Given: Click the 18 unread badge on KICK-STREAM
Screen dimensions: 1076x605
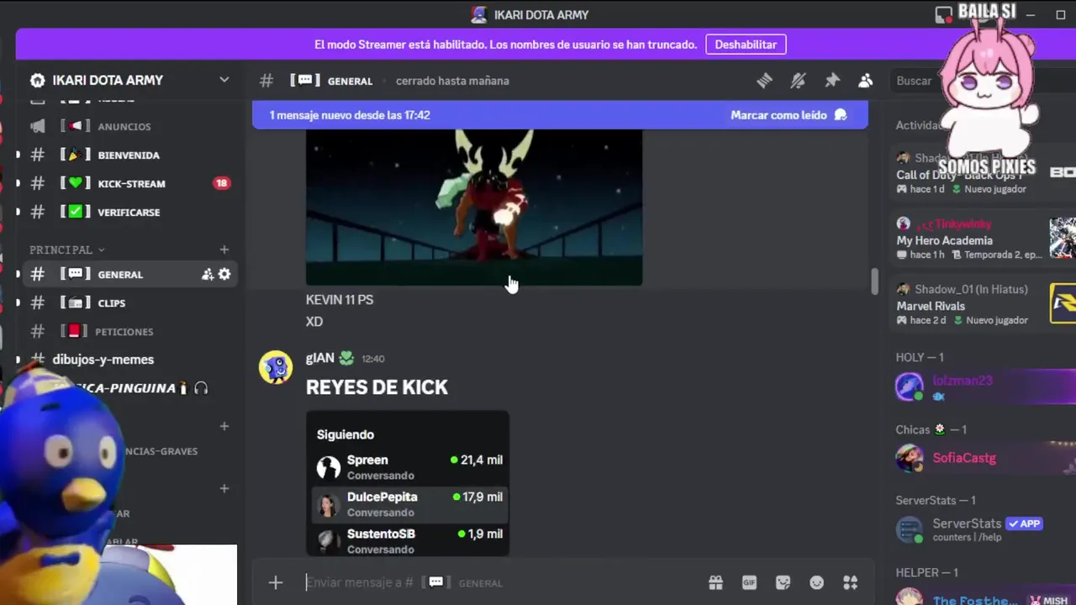Looking at the screenshot, I should click(222, 183).
